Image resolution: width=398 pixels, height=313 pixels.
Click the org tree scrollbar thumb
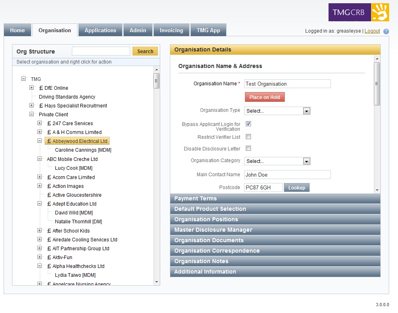(156, 81)
